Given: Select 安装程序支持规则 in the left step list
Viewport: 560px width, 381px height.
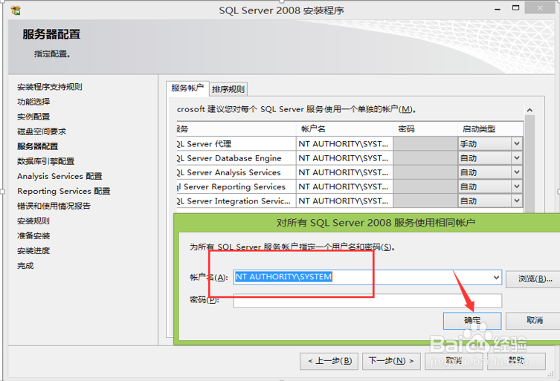Looking at the screenshot, I should [50, 87].
